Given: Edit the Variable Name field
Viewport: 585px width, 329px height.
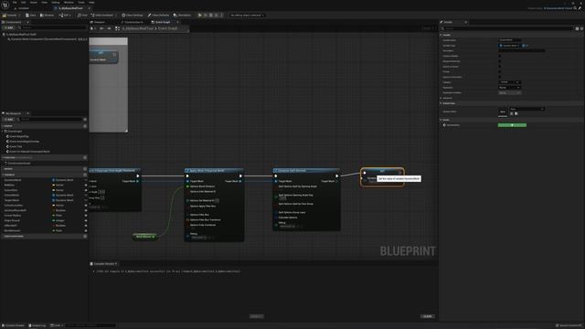Looking at the screenshot, I should (510, 40).
